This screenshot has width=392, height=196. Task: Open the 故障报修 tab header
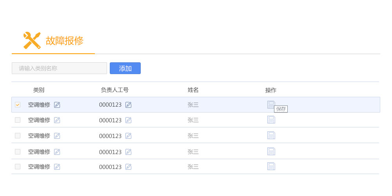click(x=53, y=40)
